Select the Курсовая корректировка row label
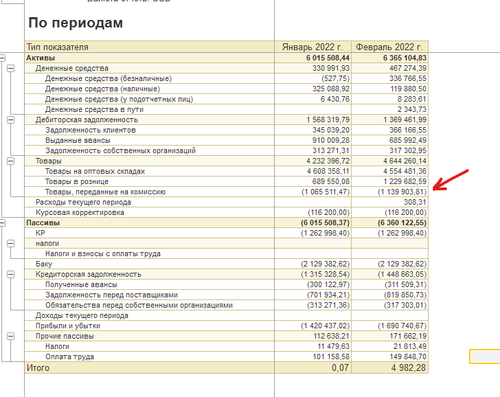500x397 pixels. coord(80,213)
